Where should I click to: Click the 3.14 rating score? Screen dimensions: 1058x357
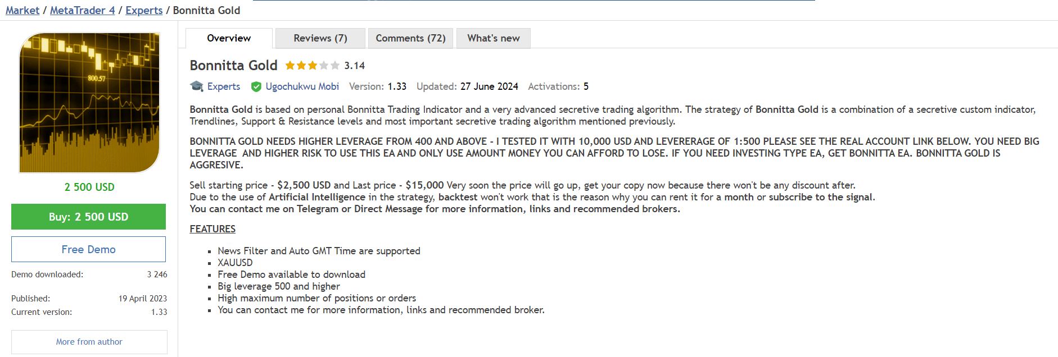point(354,66)
